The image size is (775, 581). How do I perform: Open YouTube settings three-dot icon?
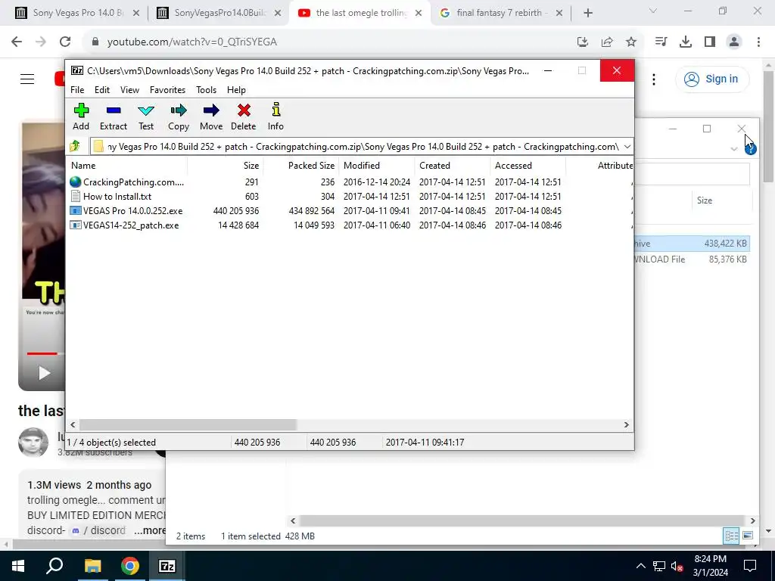pos(654,79)
